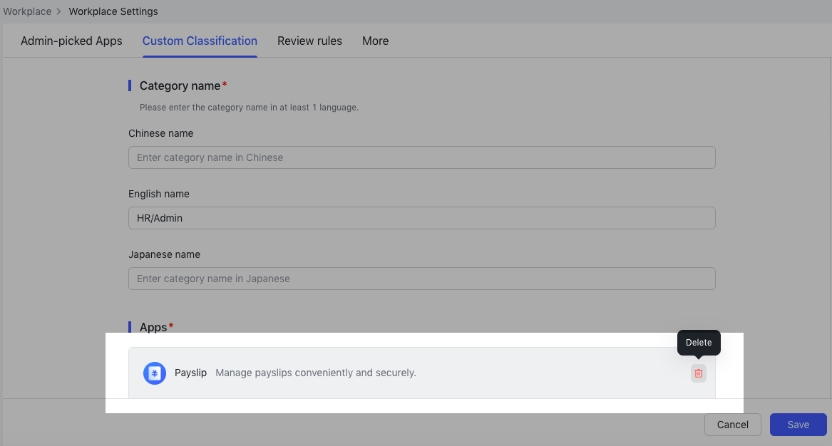Open the More tab
The width and height of the screenshot is (832, 446).
coord(375,41)
